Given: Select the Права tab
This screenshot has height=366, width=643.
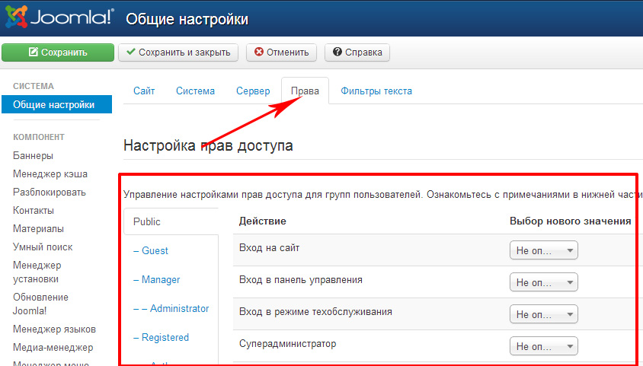Looking at the screenshot, I should tap(305, 91).
